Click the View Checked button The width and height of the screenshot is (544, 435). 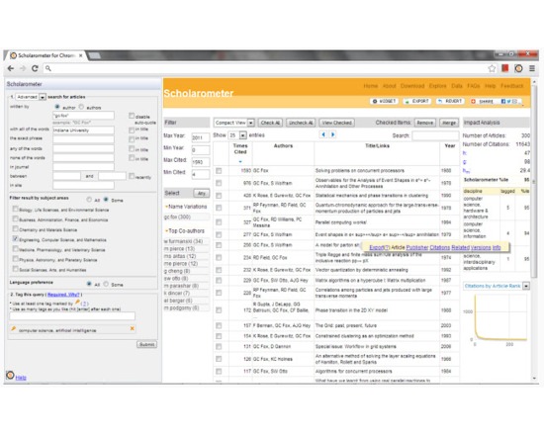tap(336, 123)
